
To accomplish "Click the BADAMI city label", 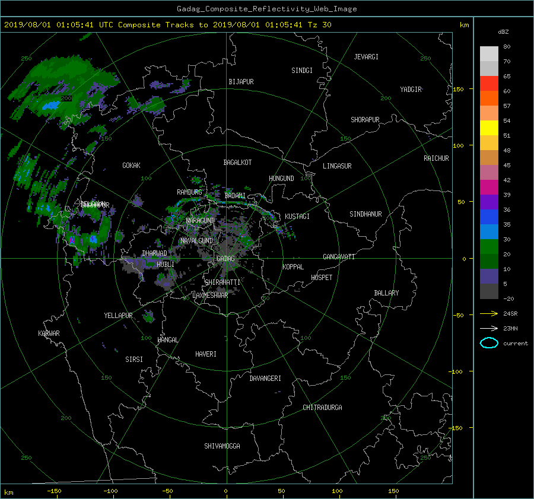I will coord(235,196).
